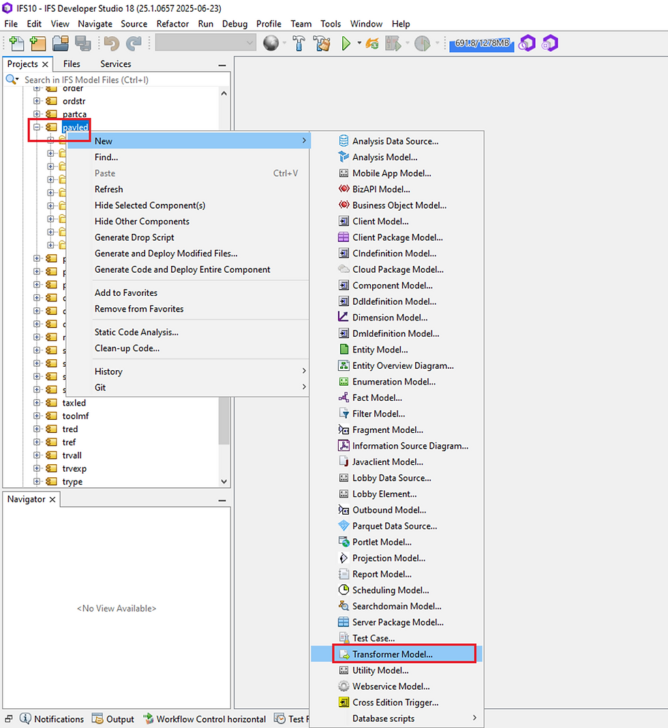
Task: Click the Projects scrollbar down arrow
Action: [224, 481]
